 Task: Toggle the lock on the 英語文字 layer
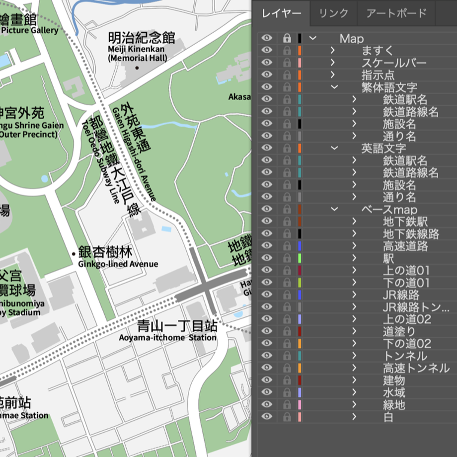click(287, 148)
